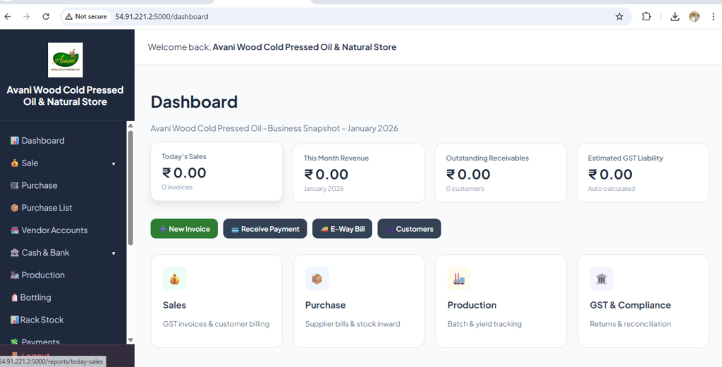Click 'Returns & reconciliation' text
The image size is (722, 367).
coord(630,324)
